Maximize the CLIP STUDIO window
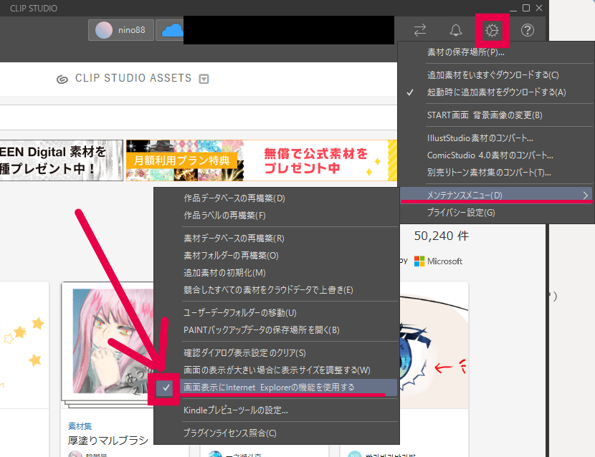This screenshot has width=595, height=457. click(x=526, y=8)
